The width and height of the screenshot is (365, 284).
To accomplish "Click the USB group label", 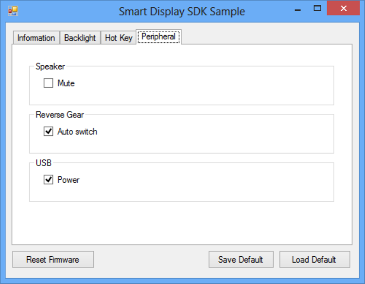I will [x=44, y=163].
